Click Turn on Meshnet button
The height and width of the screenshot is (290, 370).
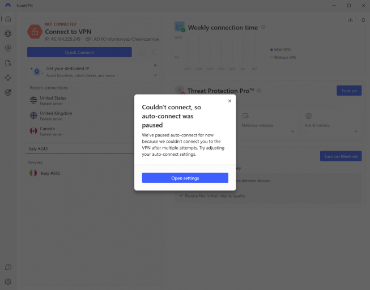pos(341,156)
